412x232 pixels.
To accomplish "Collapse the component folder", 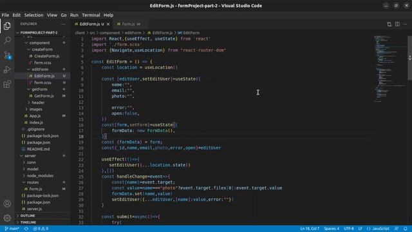I will click(39, 43).
